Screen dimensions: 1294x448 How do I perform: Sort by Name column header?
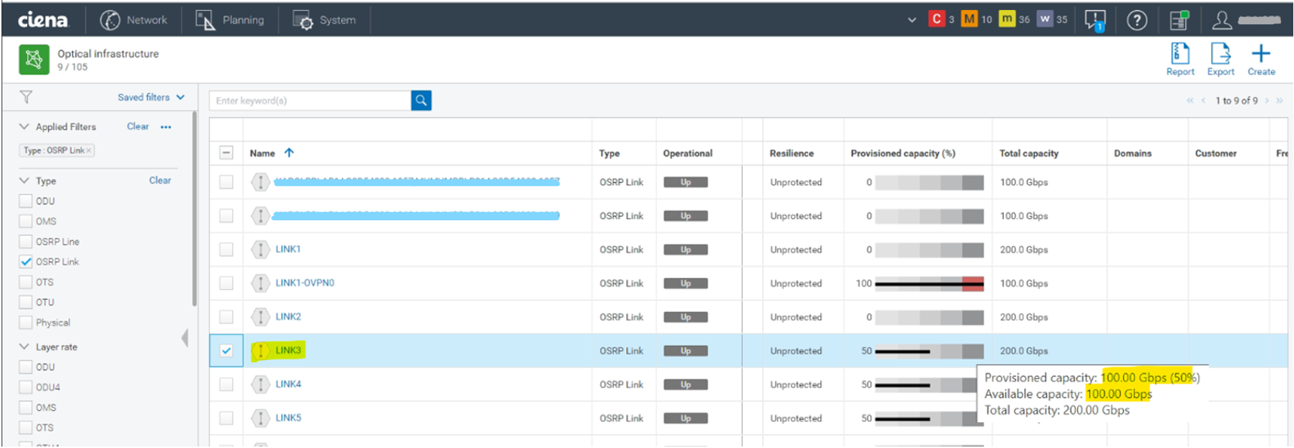(263, 153)
